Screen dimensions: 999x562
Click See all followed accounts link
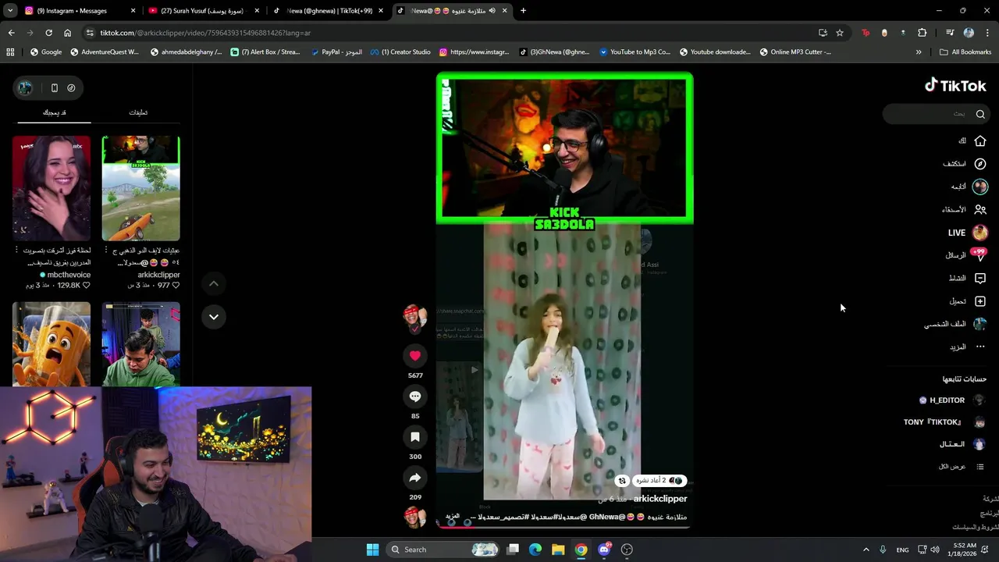click(x=962, y=467)
